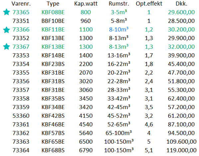Select the 4,6 Opt.effekt value
Viewport: 199px width, 156px height.
click(149, 124)
